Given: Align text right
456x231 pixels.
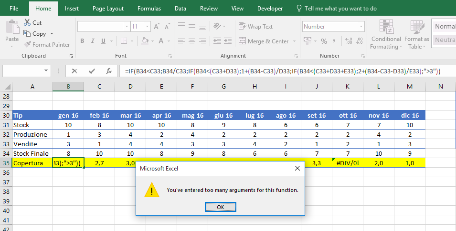Looking at the screenshot, I should tap(202, 41).
